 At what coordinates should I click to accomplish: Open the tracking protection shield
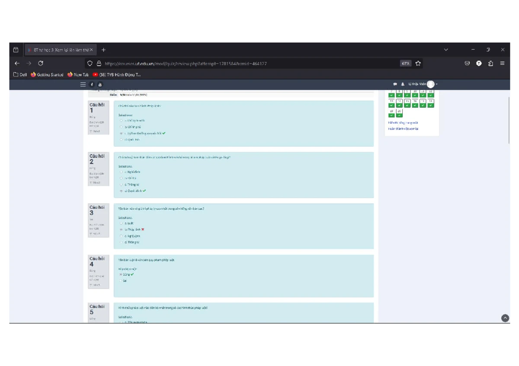(x=90, y=63)
